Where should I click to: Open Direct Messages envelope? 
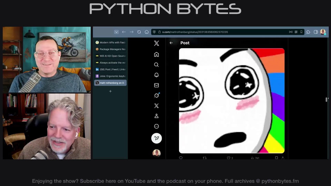(x=156, y=85)
